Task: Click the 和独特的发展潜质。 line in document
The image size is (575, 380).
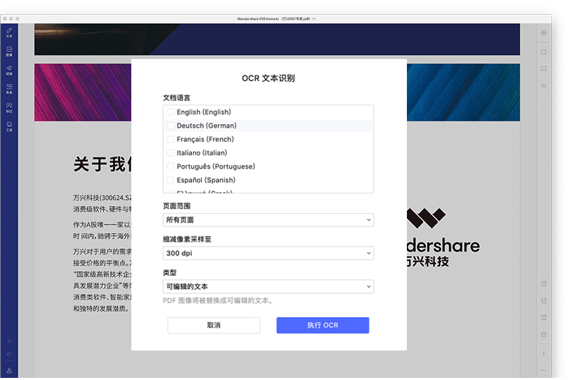Action: (101, 309)
